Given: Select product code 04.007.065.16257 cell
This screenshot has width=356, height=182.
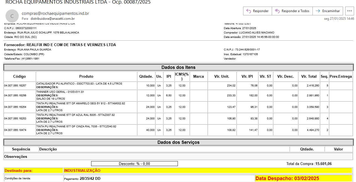Looking at the screenshot, I should 15,86.
